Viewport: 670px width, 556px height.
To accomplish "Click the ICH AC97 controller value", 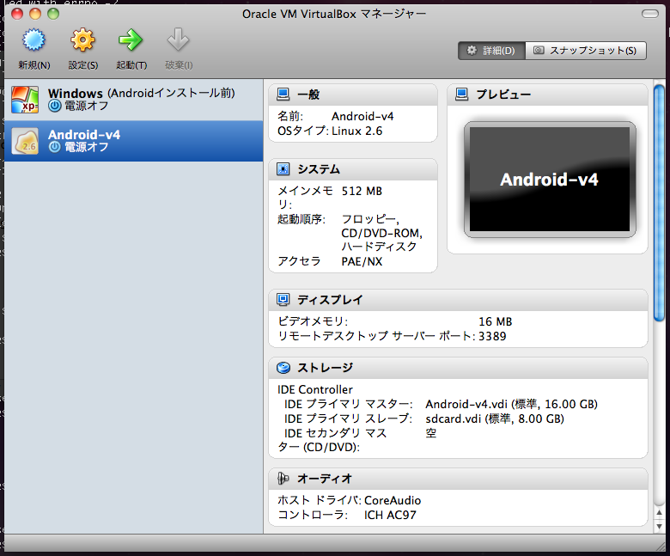I will tap(390, 515).
